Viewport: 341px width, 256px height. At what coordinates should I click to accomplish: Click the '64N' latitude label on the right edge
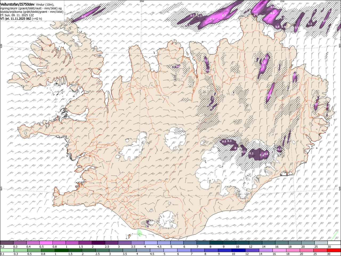coord(340,188)
